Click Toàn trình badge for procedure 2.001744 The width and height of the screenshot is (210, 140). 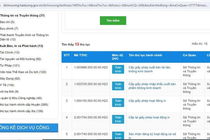(x=118, y=119)
